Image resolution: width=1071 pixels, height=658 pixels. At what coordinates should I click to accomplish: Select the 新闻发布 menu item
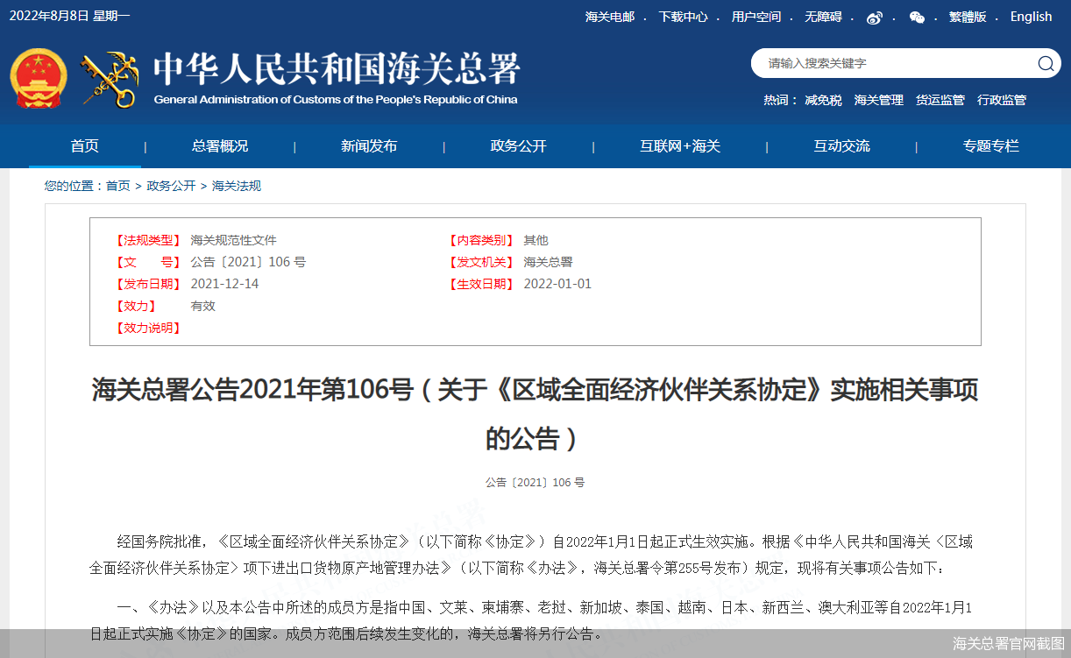click(x=369, y=146)
